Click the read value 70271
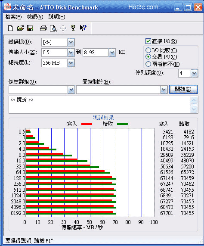The image size is (204, 246). tap(187, 196)
